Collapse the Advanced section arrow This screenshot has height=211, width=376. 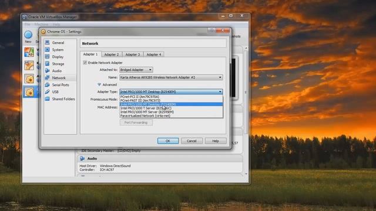[99, 84]
